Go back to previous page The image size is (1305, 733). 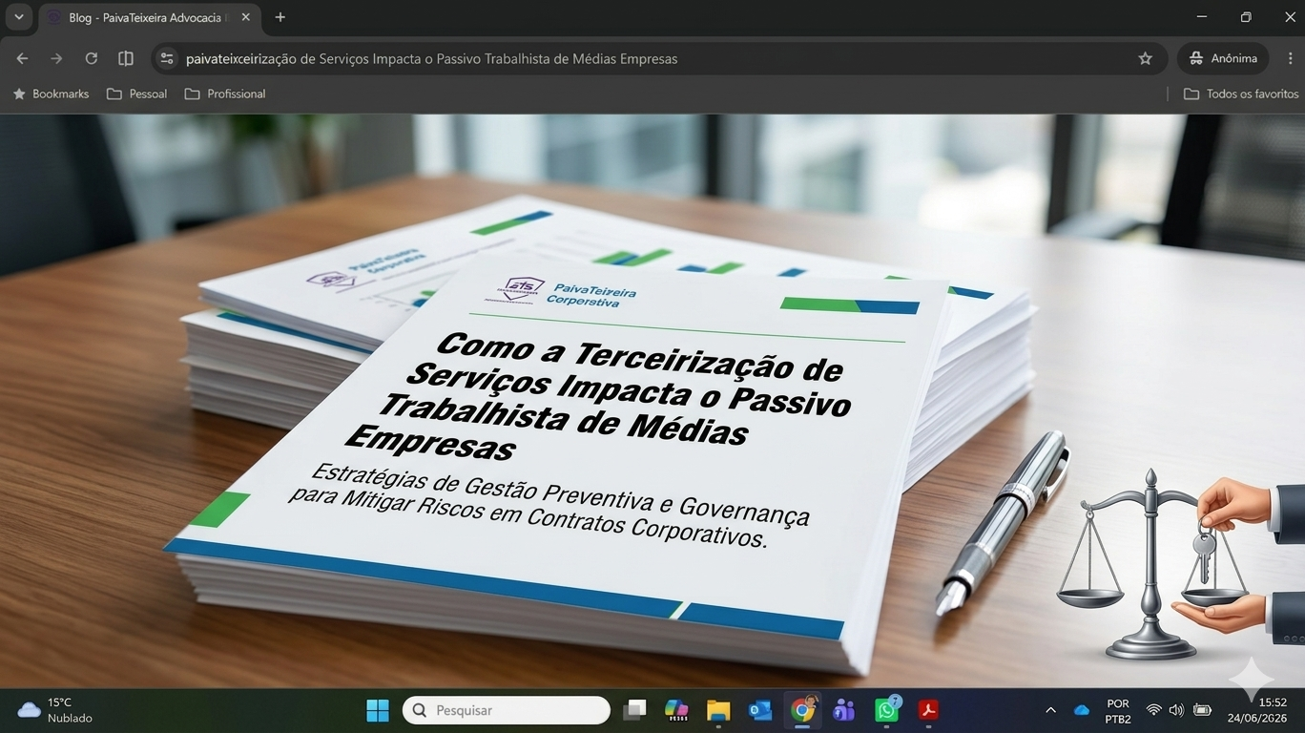point(22,58)
